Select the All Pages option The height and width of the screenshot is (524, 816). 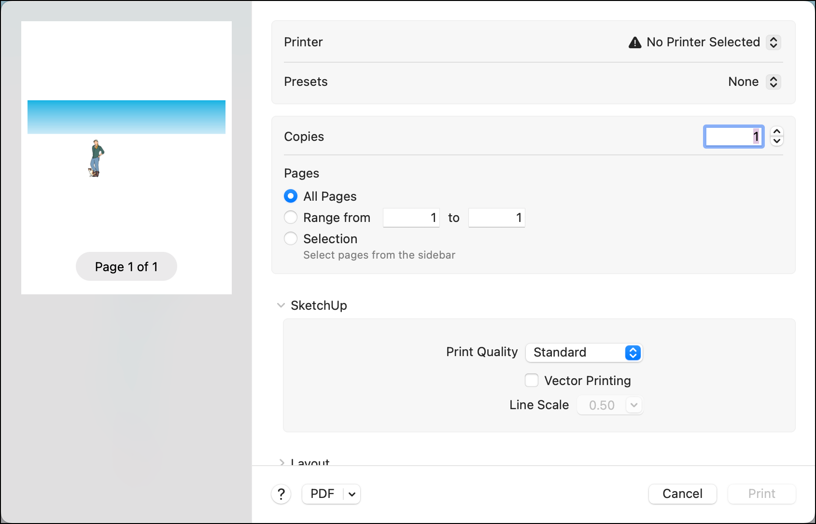[291, 196]
